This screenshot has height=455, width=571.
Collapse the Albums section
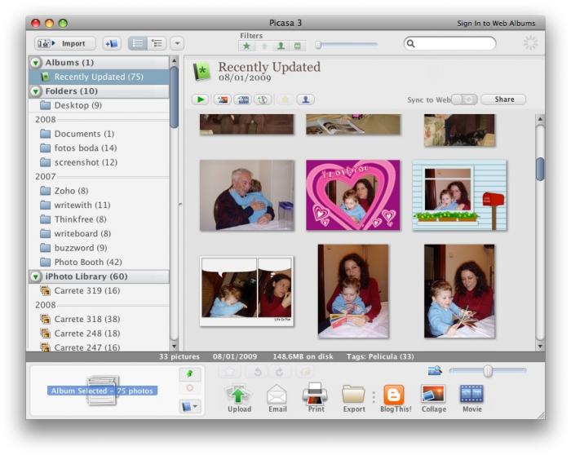(38, 63)
